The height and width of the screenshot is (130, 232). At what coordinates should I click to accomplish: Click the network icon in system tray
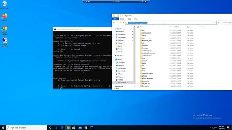[x=214, y=127]
